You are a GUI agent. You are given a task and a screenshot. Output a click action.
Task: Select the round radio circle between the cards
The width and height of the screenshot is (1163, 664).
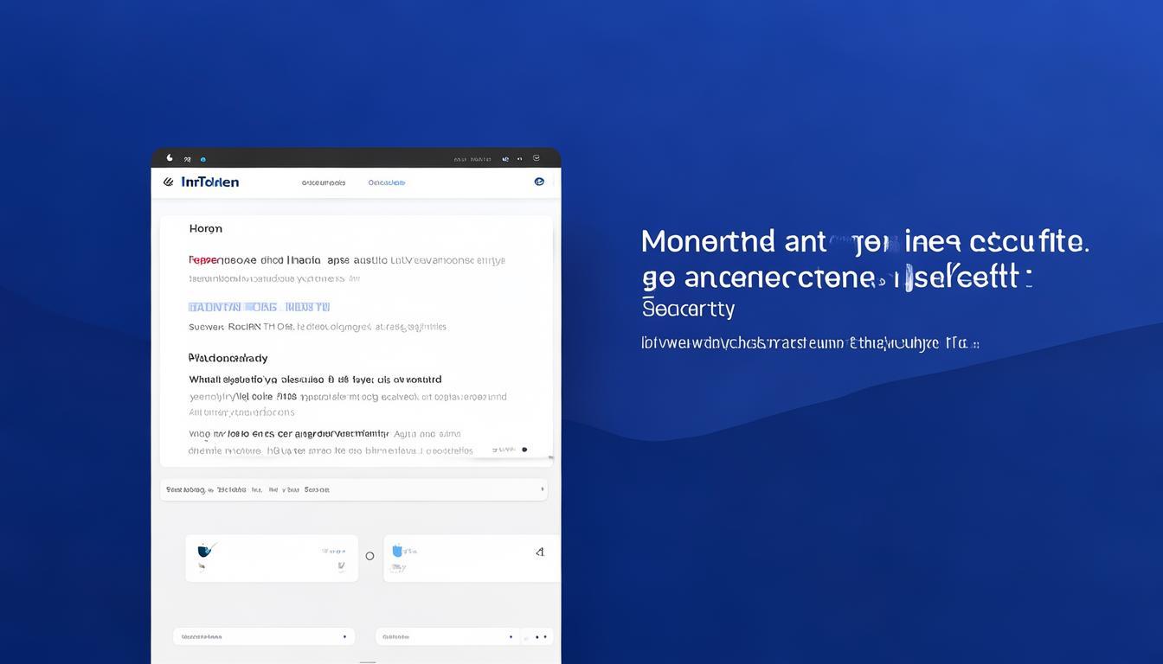[x=369, y=556]
